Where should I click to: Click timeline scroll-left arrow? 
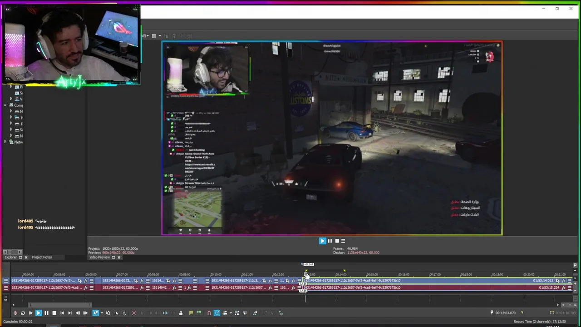pos(13,305)
